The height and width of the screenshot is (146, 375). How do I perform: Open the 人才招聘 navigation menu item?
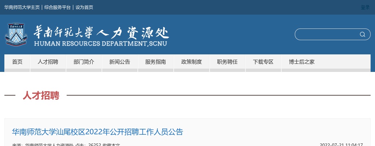[x=48, y=62]
